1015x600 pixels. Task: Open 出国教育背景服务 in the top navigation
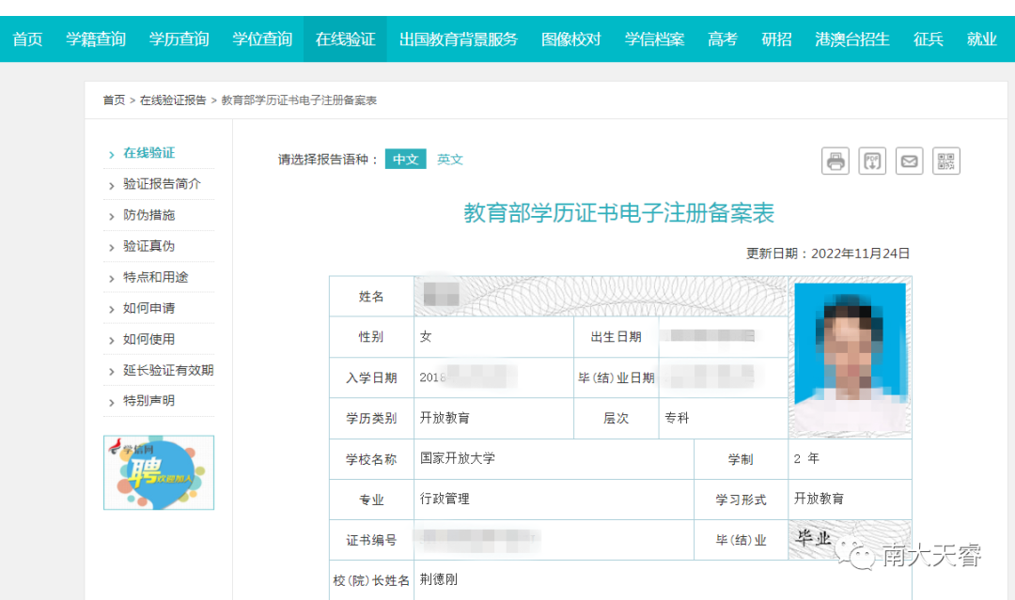click(x=459, y=39)
